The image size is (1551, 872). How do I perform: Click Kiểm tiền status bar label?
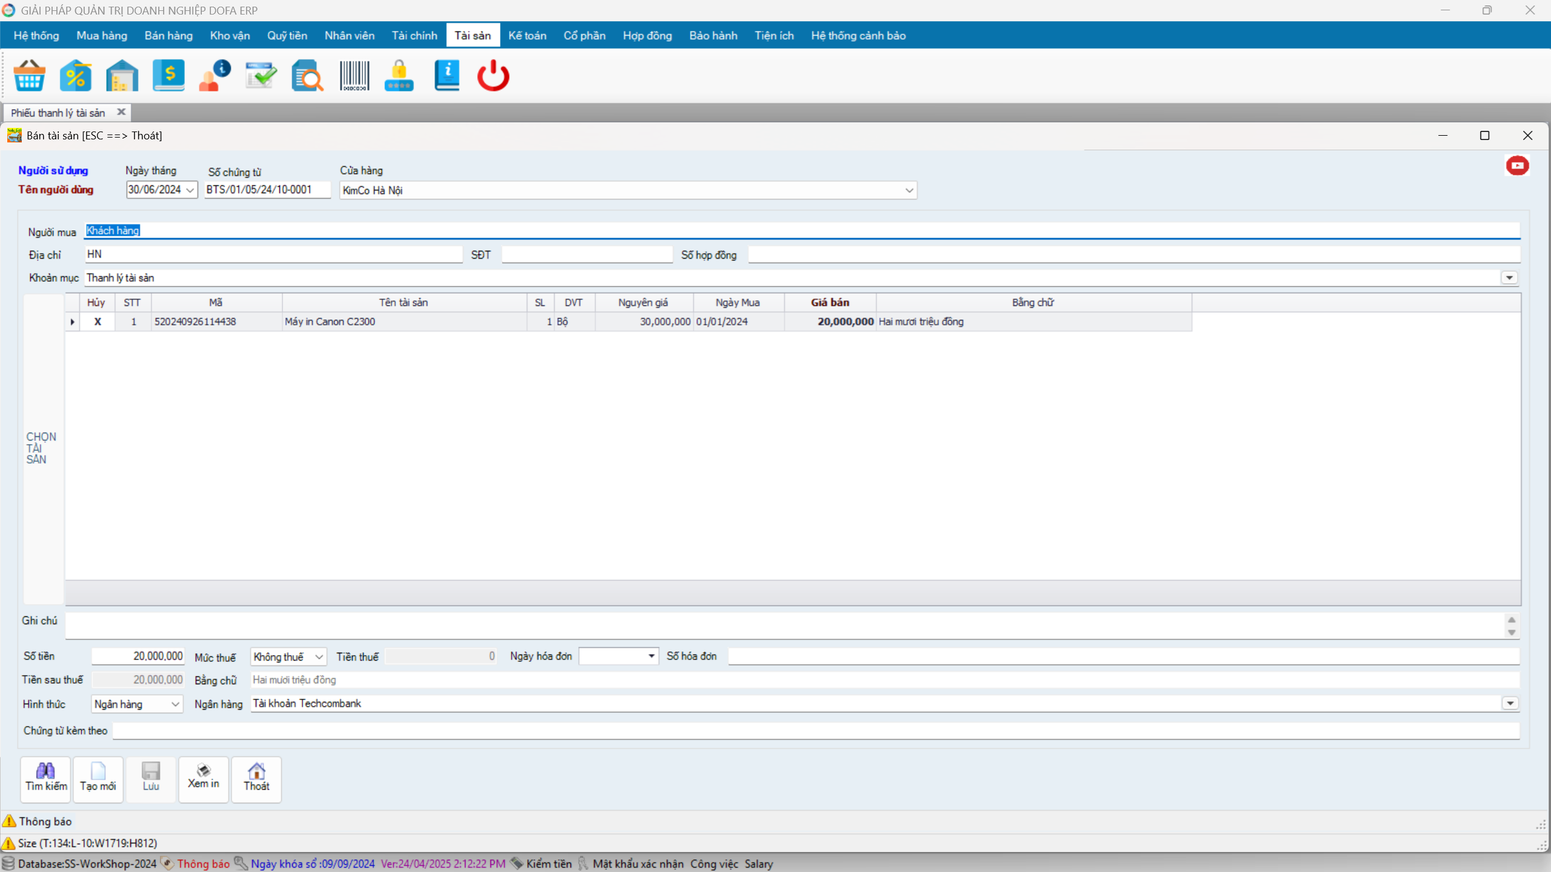[x=549, y=864]
